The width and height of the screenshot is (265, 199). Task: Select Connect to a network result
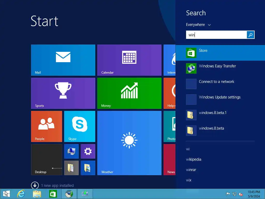pyautogui.click(x=220, y=84)
